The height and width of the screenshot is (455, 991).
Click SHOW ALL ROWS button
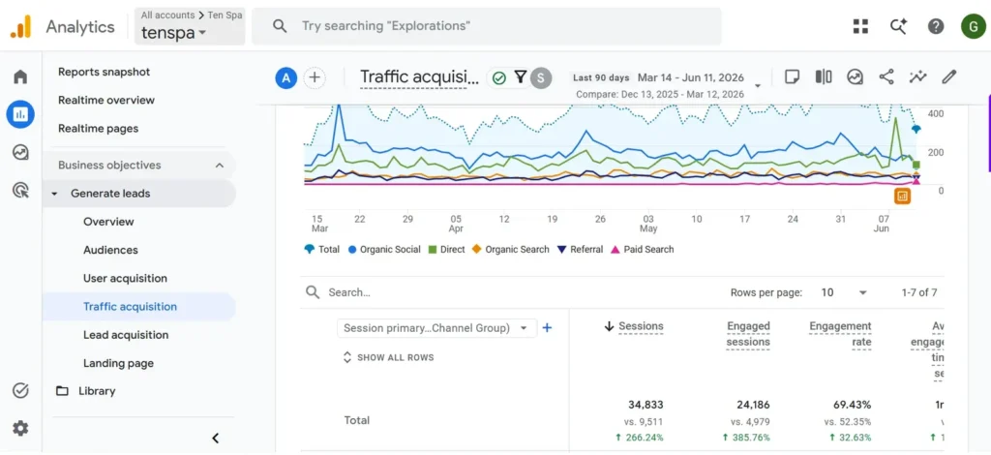tap(389, 357)
